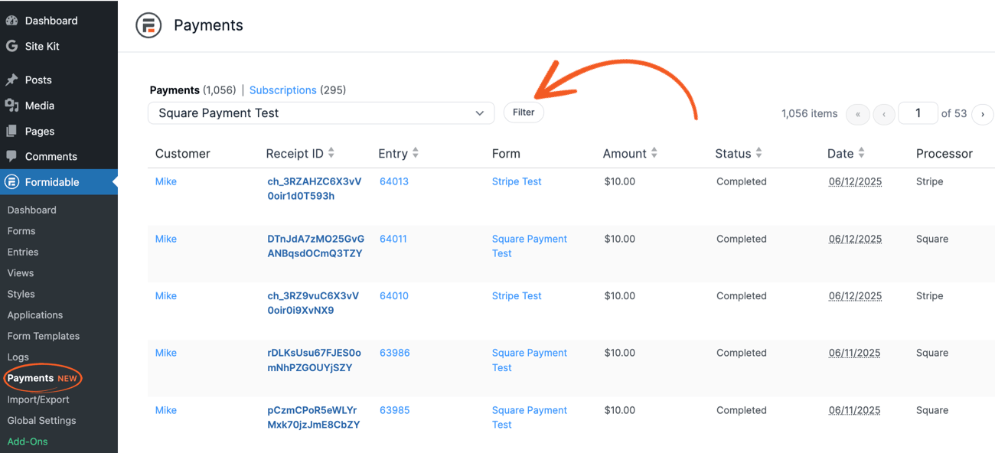Open receipt rDLKsUsu67FJES0omNhPZGOUYjSZY
Viewport: 995px width, 453px height.
[x=315, y=360]
